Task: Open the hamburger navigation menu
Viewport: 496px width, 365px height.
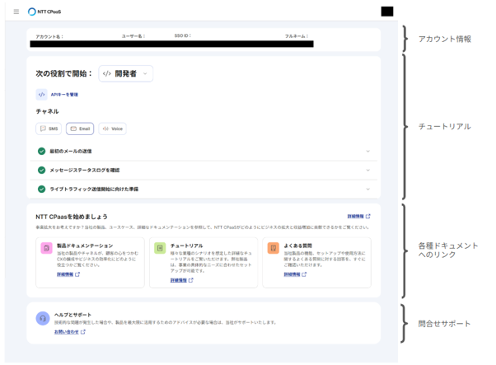Action: pos(16,12)
